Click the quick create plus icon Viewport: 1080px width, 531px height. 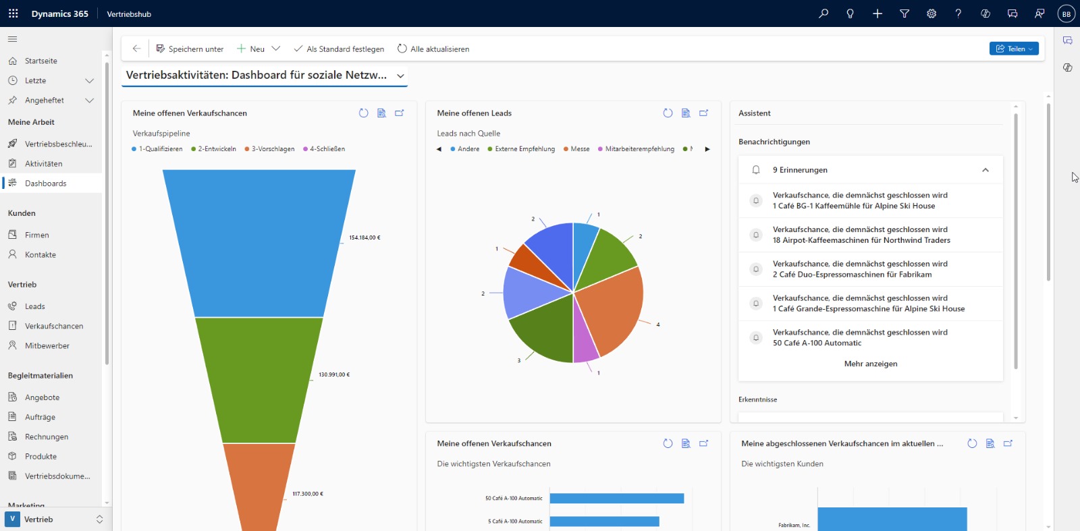click(878, 13)
